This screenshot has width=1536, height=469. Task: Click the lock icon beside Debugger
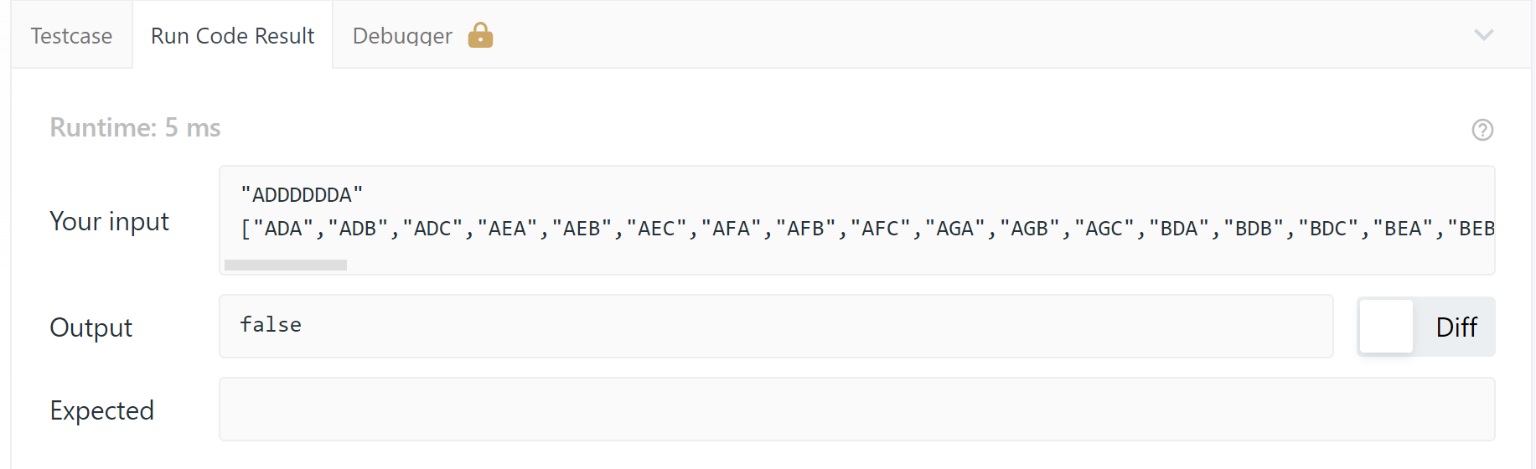480,35
